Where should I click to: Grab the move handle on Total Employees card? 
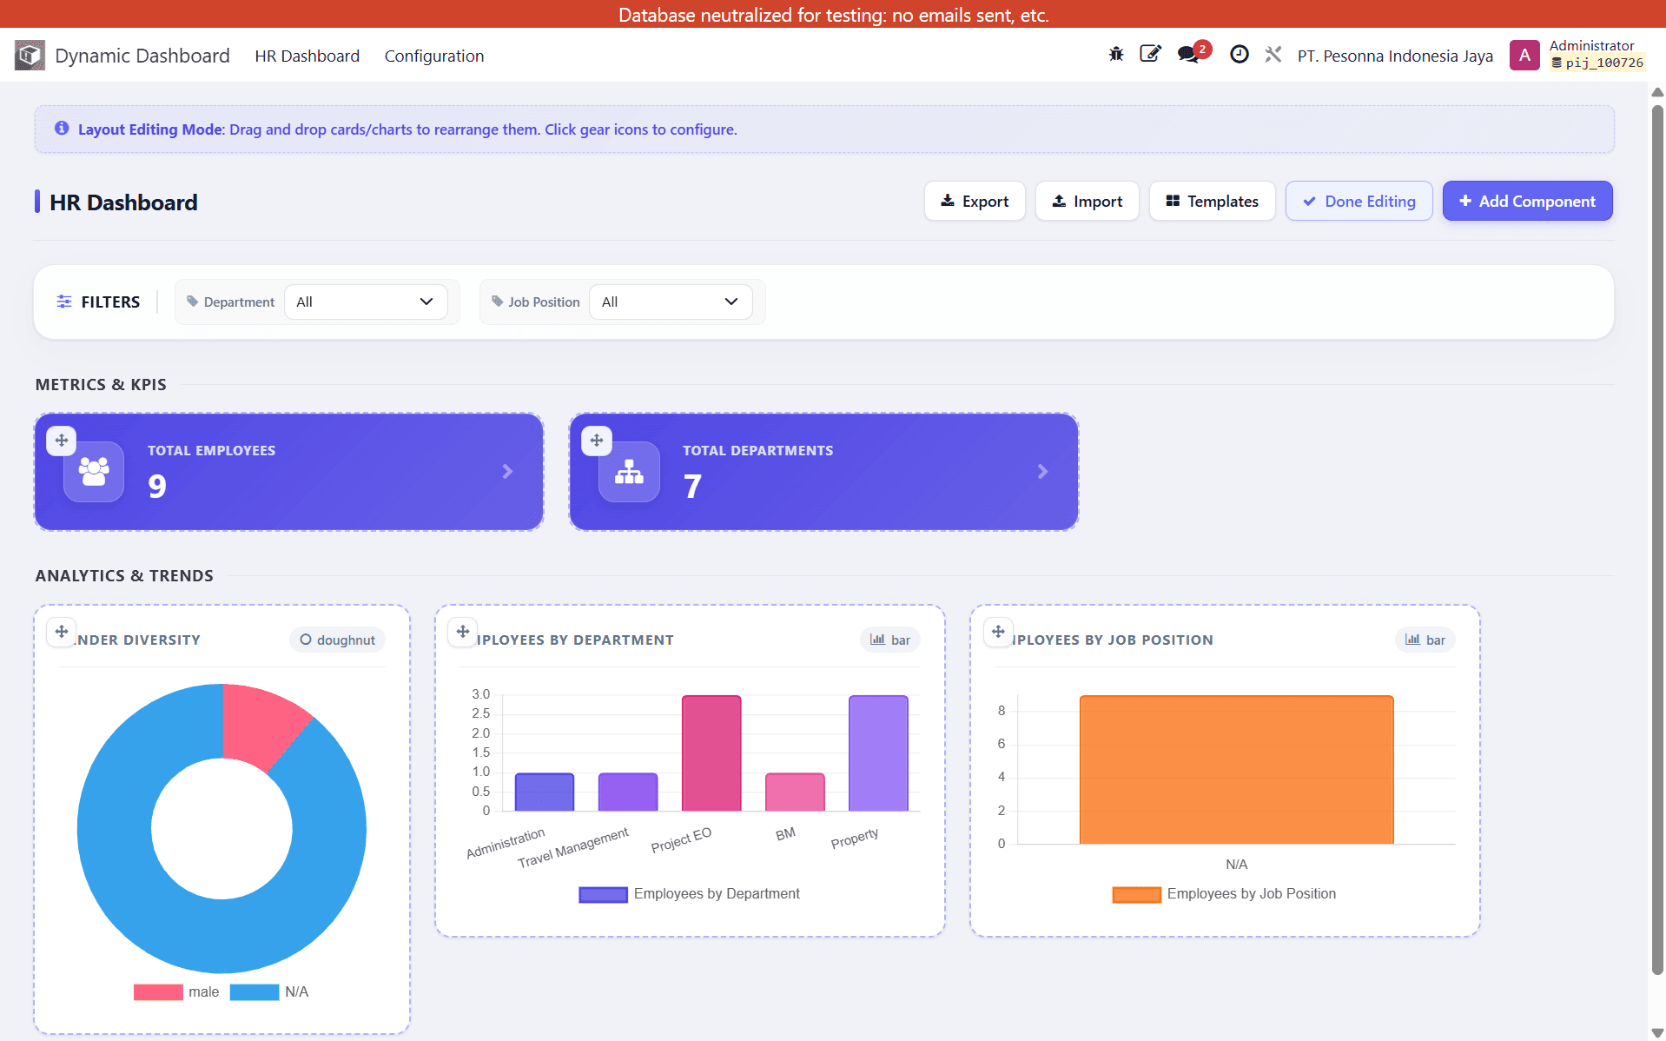(62, 441)
